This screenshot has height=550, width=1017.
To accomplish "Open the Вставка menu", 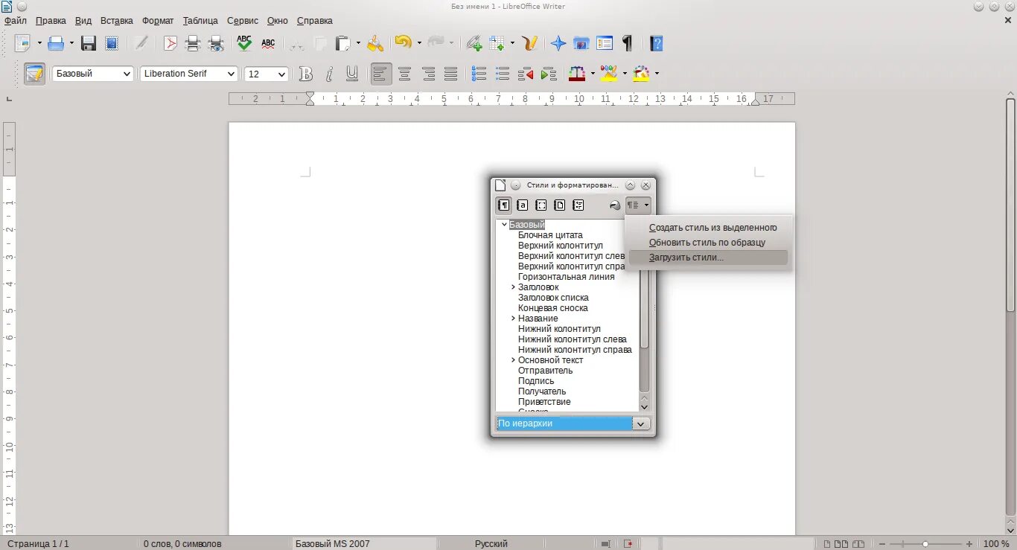I will coord(117,21).
